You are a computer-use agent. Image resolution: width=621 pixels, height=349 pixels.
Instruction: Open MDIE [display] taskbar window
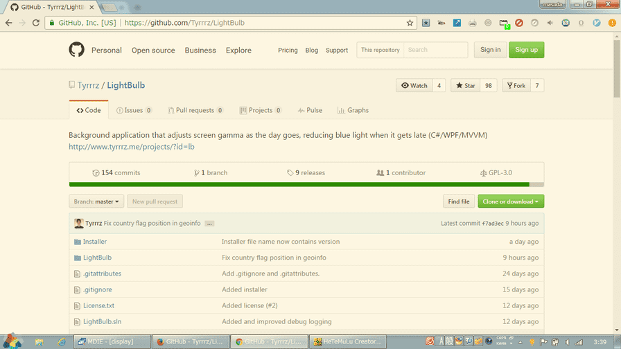[112, 341]
